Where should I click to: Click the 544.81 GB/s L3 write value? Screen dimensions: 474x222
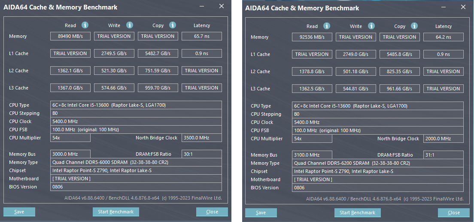[356, 89]
